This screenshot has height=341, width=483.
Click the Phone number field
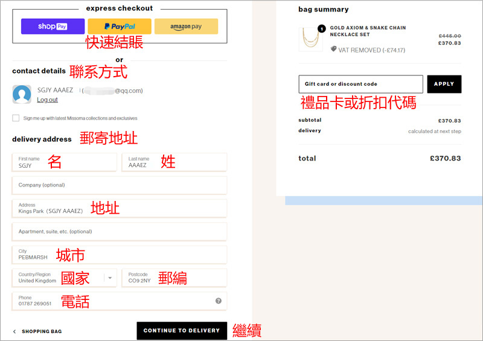112,301
